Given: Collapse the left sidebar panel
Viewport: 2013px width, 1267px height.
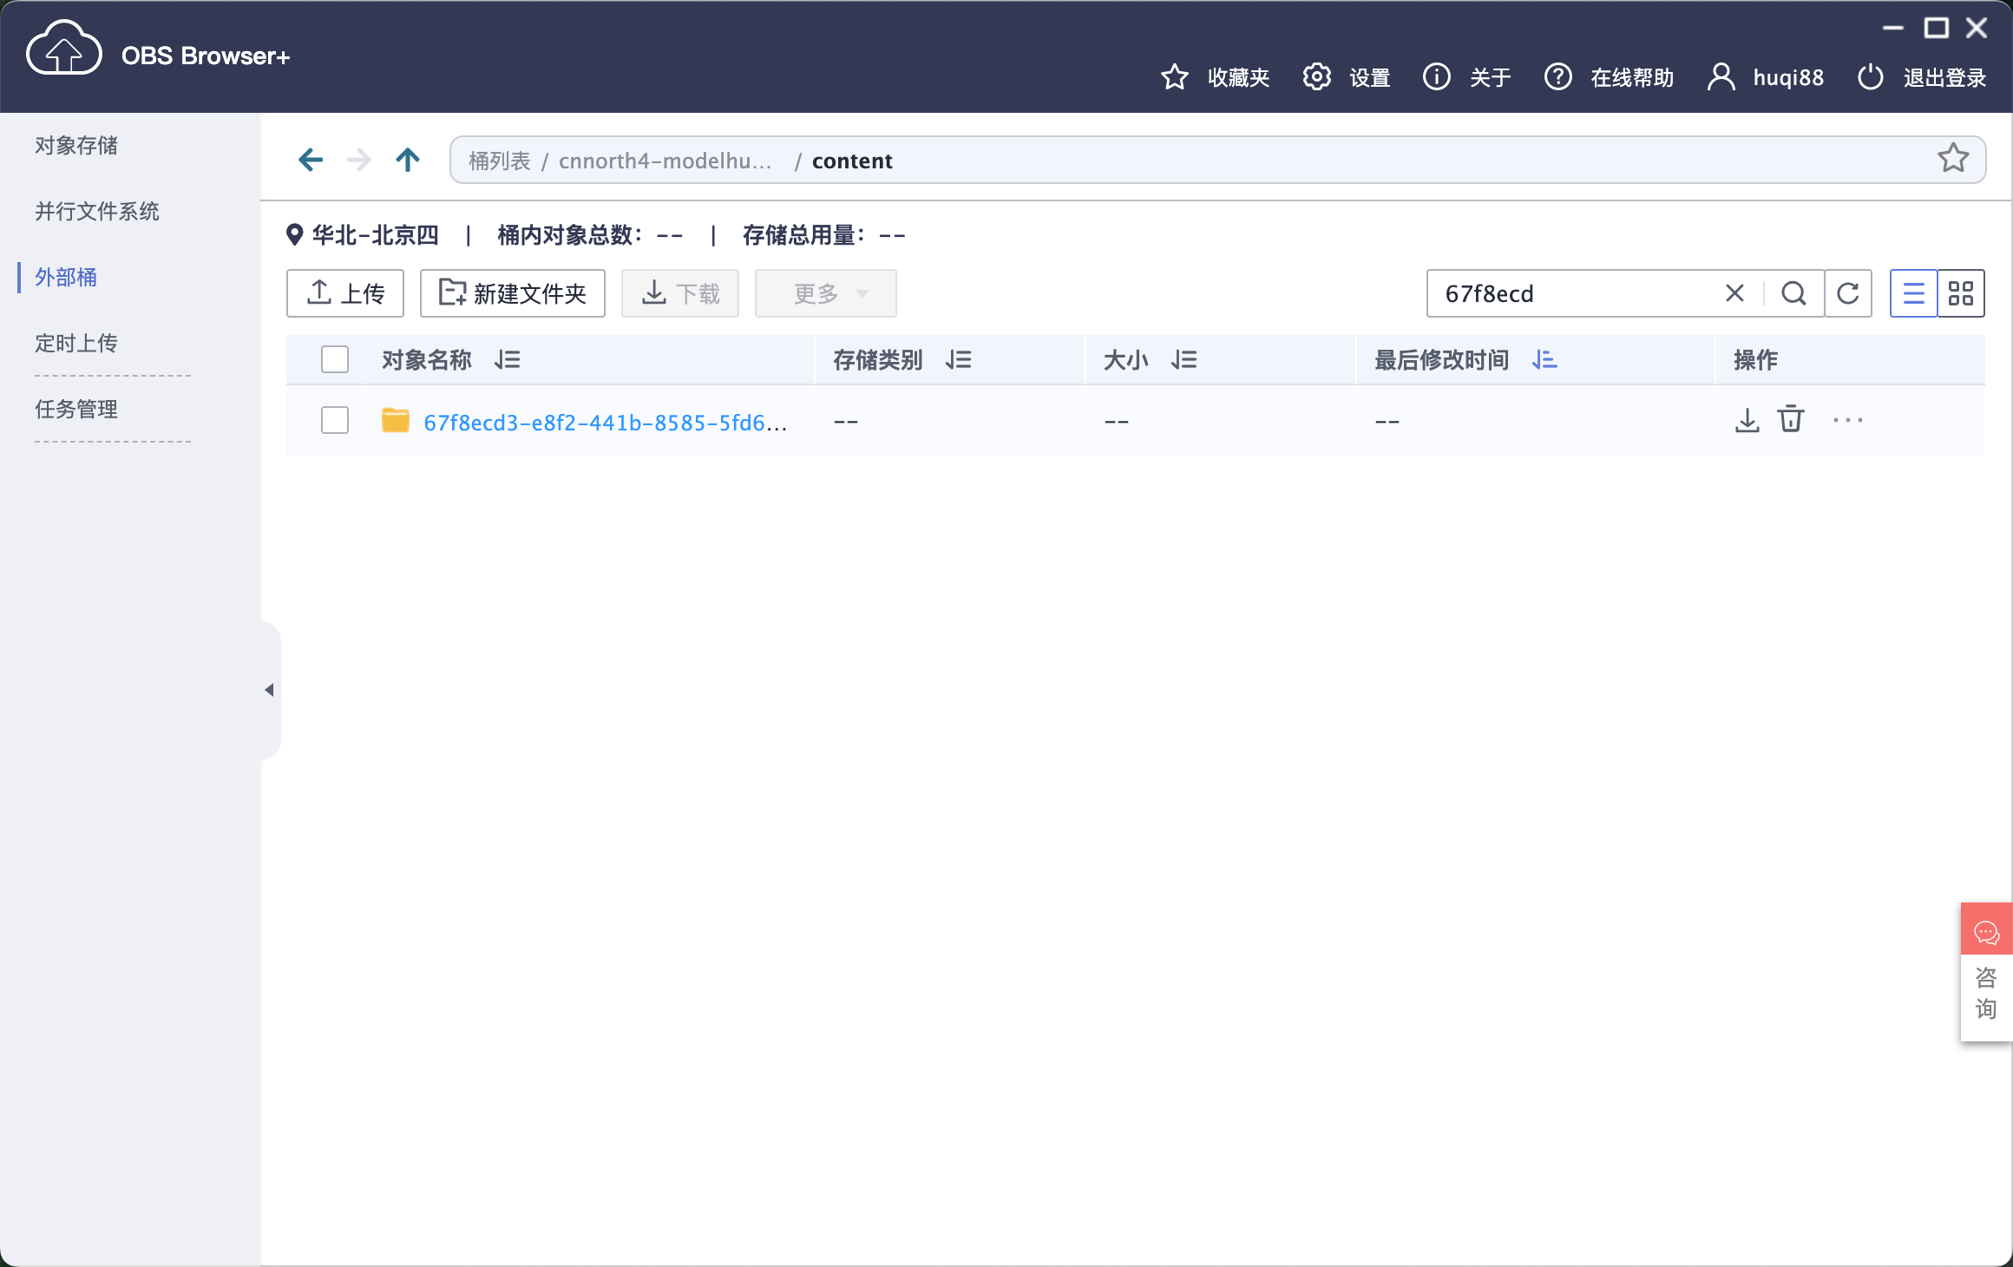Looking at the screenshot, I should pyautogui.click(x=269, y=690).
